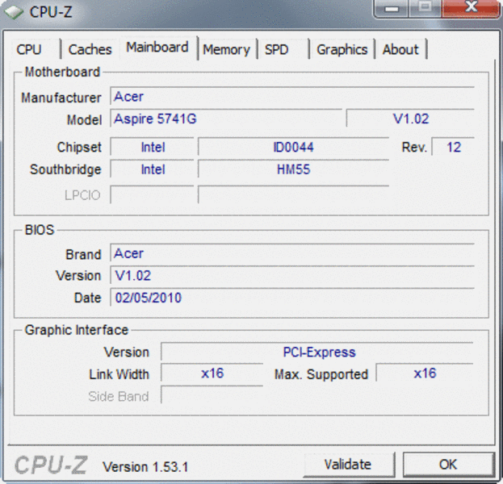Screen dimensions: 503x484
Task: Click the Validate button
Action: click(348, 465)
